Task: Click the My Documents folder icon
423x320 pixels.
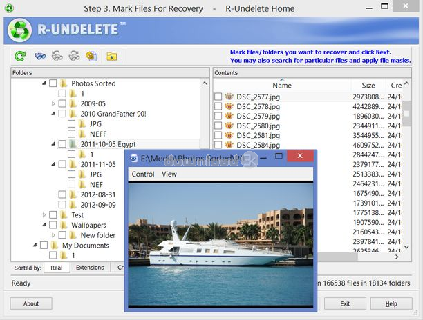Action: coord(55,246)
